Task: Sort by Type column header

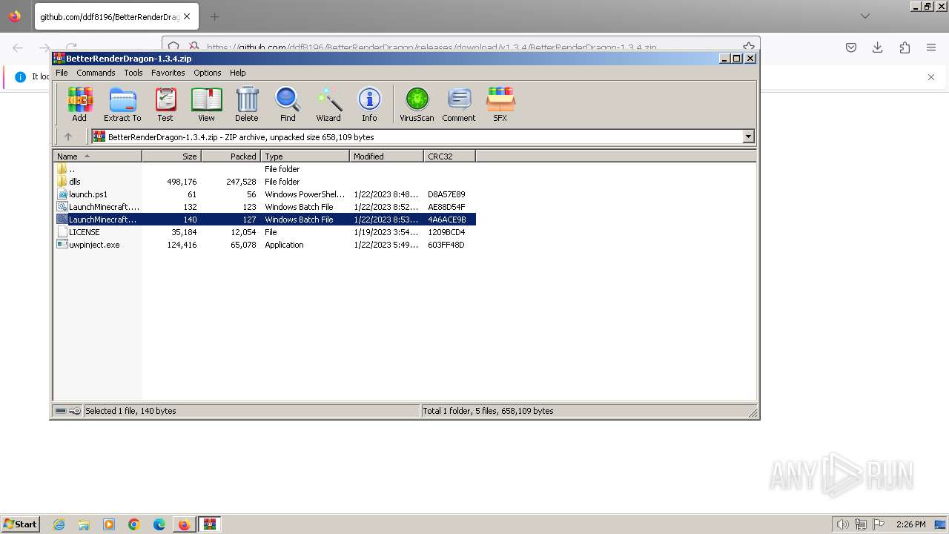Action: tap(305, 156)
